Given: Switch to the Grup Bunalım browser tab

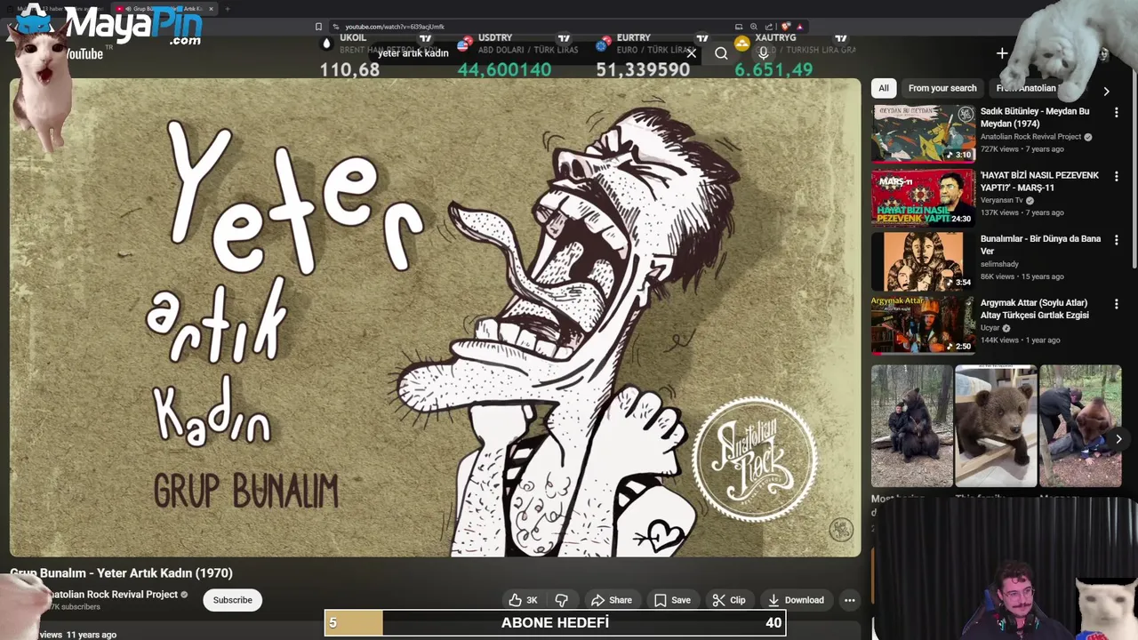Looking at the screenshot, I should pyautogui.click(x=164, y=9).
